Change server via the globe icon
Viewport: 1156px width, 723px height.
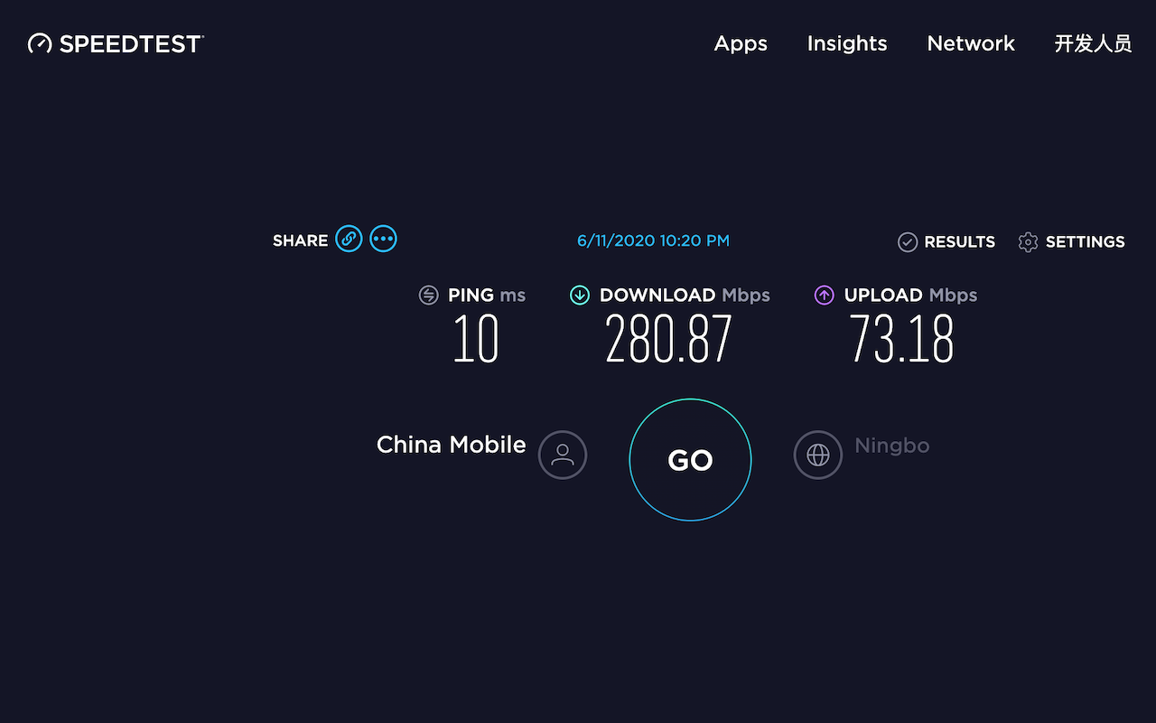pyautogui.click(x=818, y=454)
